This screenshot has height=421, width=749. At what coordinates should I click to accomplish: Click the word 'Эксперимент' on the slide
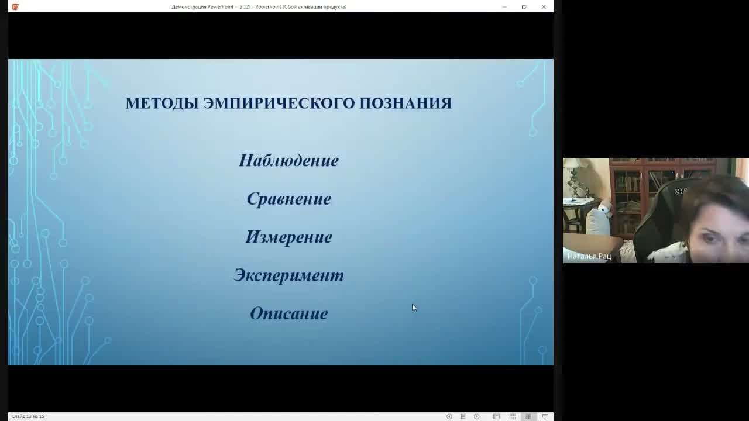click(289, 275)
